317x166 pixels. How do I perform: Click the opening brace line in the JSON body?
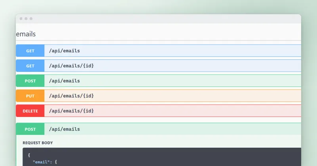pyautogui.click(x=29, y=155)
